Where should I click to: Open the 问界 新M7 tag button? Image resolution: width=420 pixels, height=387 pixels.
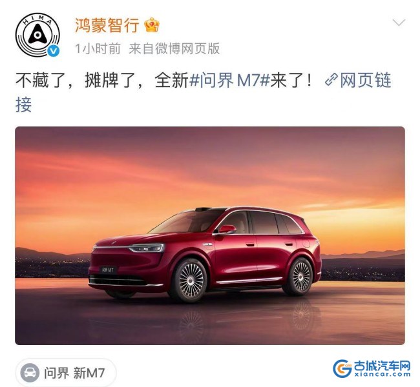pyautogui.click(x=66, y=373)
